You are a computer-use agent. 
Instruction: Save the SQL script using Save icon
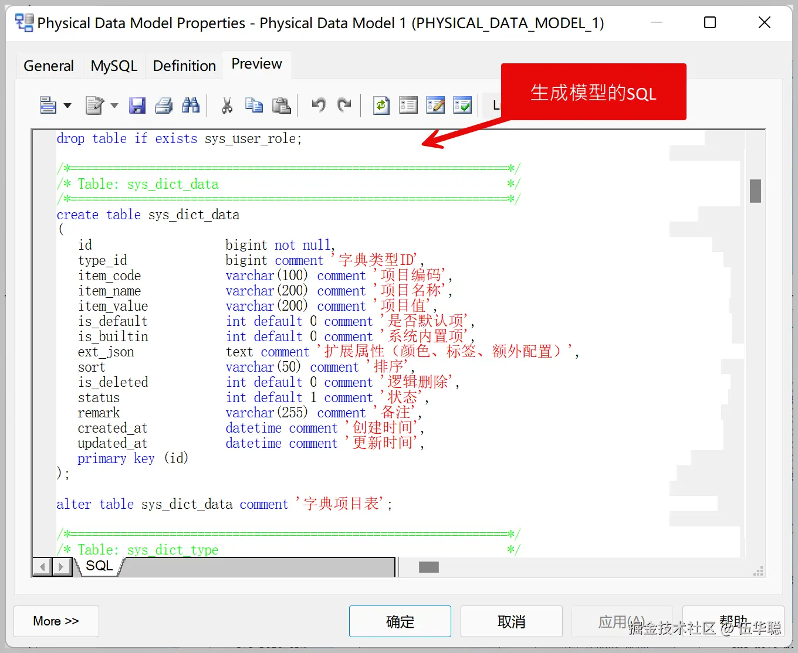pyautogui.click(x=137, y=105)
